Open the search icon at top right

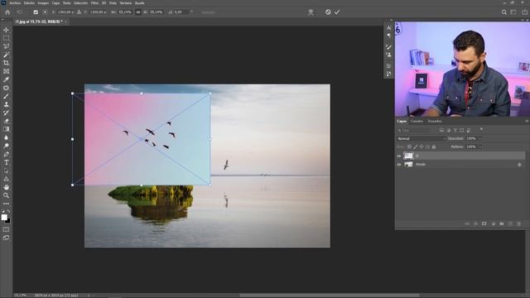click(504, 12)
